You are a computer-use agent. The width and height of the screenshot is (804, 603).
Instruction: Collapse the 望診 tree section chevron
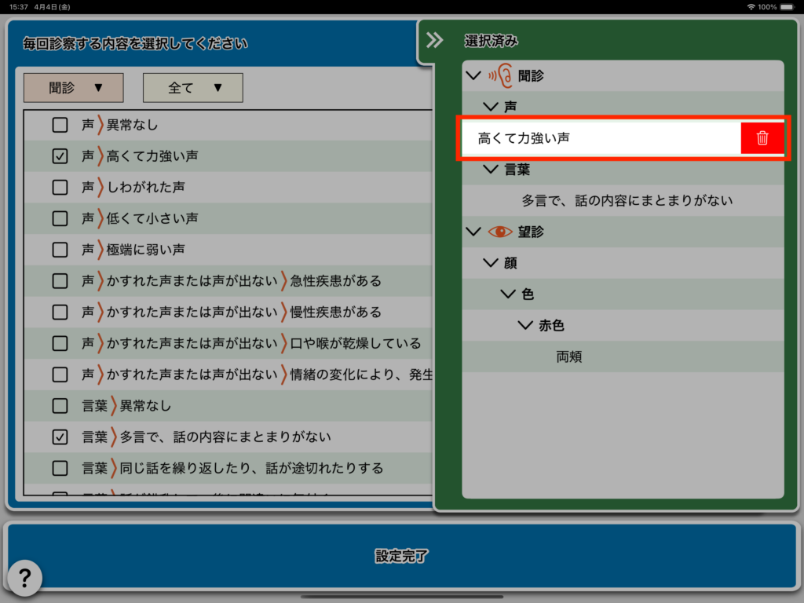[x=473, y=232]
